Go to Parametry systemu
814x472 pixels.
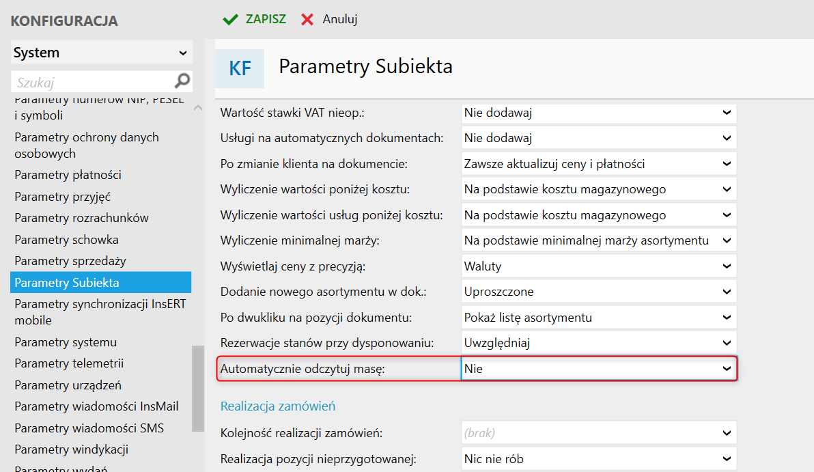click(x=66, y=342)
